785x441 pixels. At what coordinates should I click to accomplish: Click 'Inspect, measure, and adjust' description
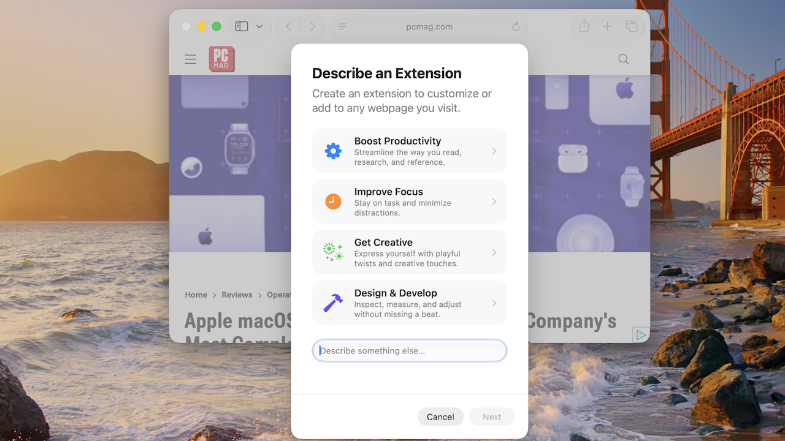408,309
